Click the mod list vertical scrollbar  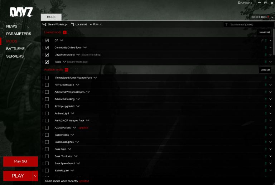(274, 42)
